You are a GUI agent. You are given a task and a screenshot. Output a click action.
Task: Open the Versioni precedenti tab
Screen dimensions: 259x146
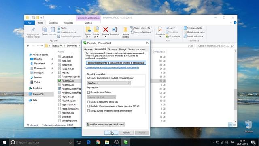click(x=137, y=49)
